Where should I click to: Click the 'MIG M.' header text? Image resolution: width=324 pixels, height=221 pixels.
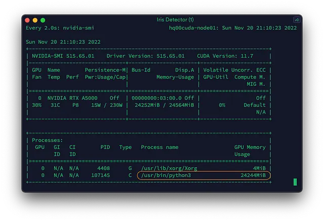256,84
